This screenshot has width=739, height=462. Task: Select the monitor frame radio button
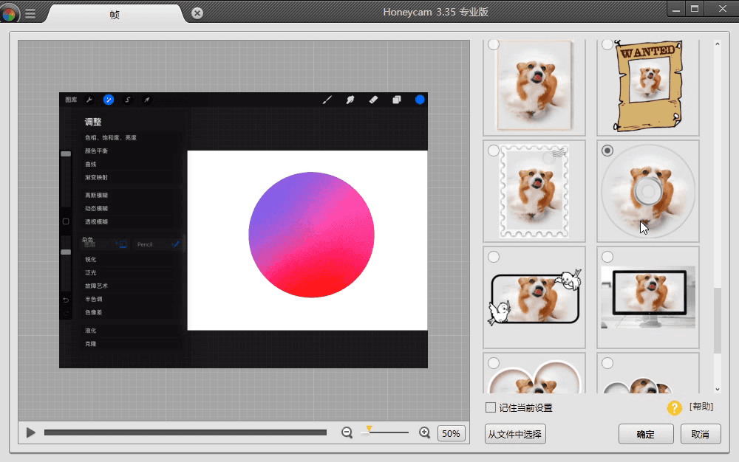607,257
